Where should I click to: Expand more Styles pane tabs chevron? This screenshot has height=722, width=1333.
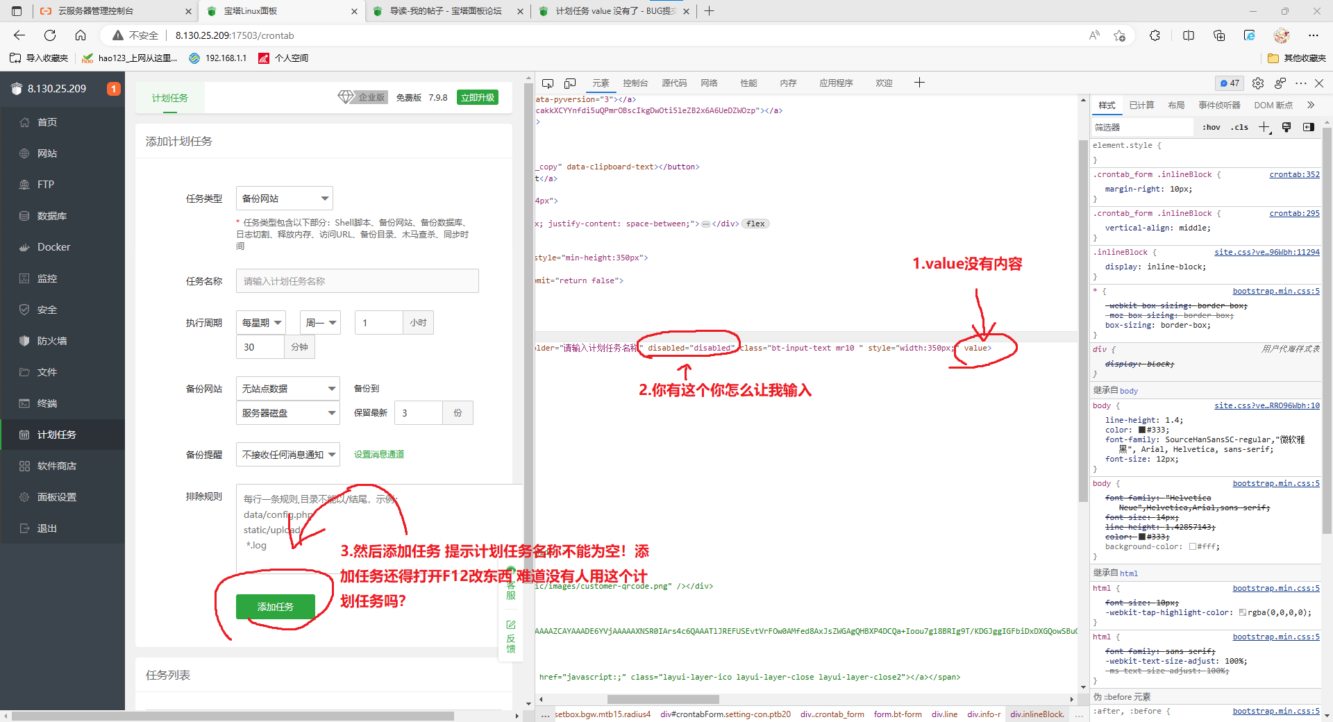[x=1311, y=105]
